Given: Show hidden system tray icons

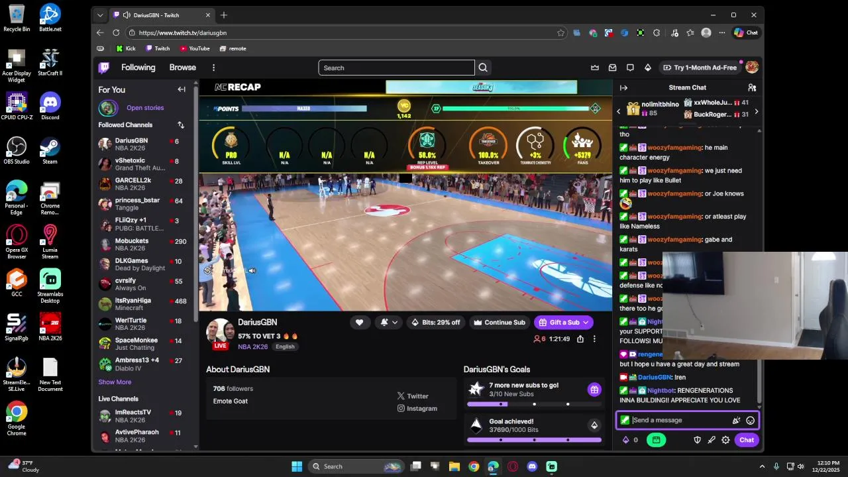Looking at the screenshot, I should [762, 466].
